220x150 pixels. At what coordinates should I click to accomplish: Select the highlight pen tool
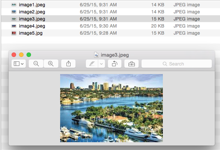pyautogui.click(x=92, y=64)
